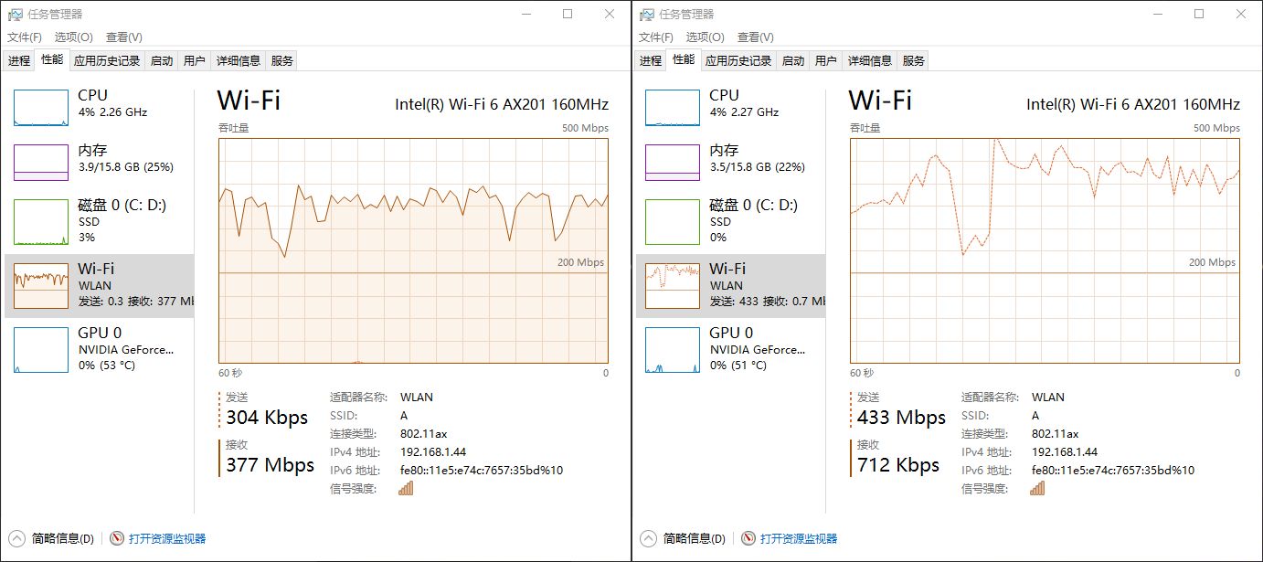Open 查看(V) menu in left window
This screenshot has width=1263, height=562.
[124, 37]
